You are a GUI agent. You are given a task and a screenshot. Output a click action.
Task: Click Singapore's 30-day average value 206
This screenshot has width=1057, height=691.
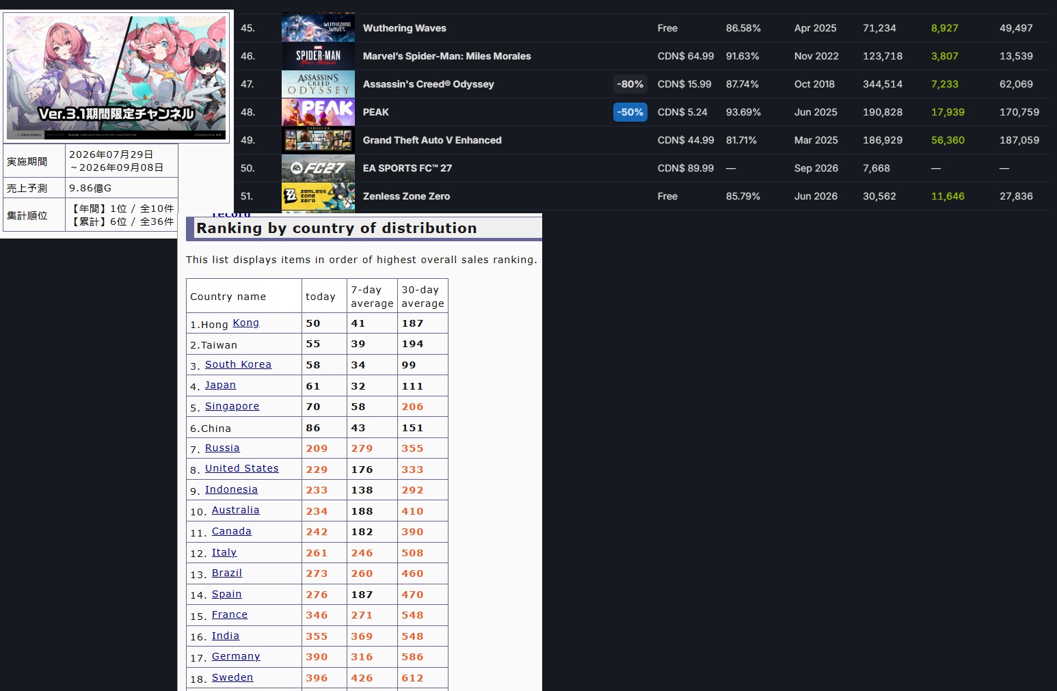(x=412, y=407)
